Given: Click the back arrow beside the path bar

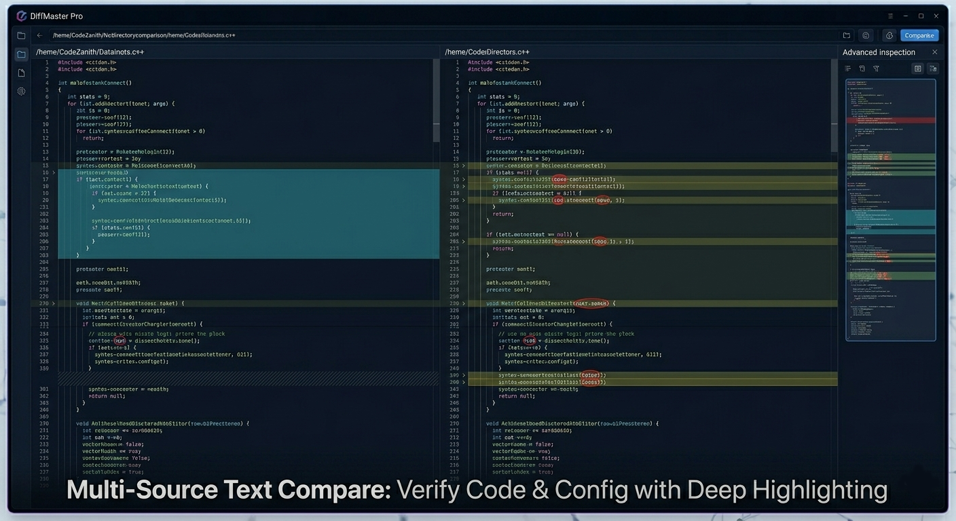Looking at the screenshot, I should 39,35.
